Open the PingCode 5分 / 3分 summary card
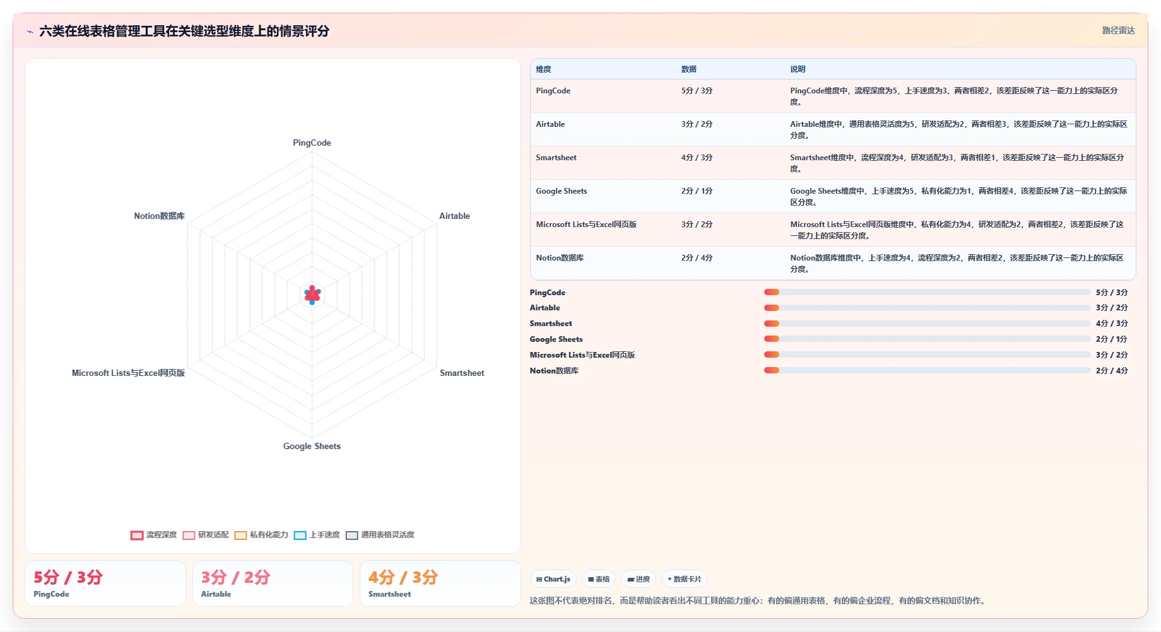Image resolution: width=1161 pixels, height=632 pixels. click(105, 583)
